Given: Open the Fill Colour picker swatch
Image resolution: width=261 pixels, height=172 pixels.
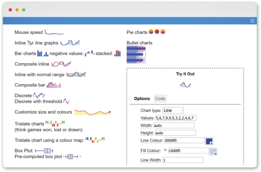Looking at the screenshot, I should point(214,152).
